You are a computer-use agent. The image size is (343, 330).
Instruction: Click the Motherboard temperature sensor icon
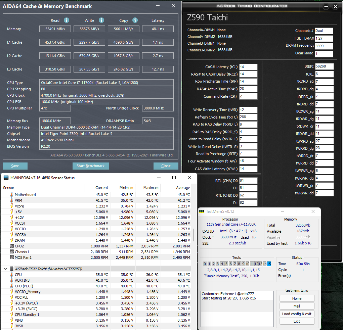coord(12,194)
